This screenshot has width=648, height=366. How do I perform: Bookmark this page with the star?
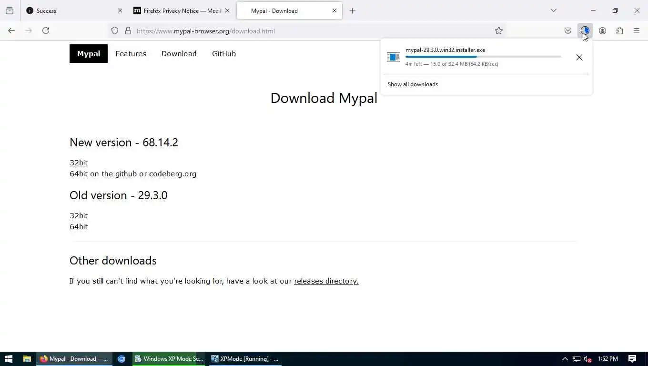[x=499, y=30]
